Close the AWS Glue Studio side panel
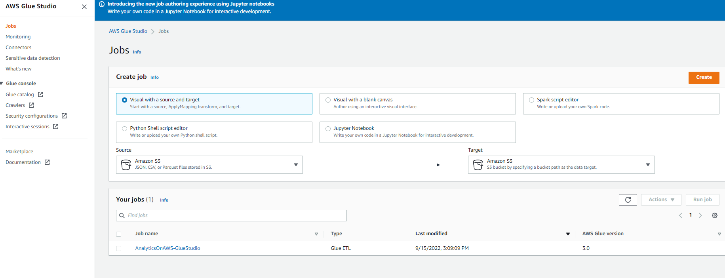Screen dimensions: 725x278 click(x=84, y=7)
